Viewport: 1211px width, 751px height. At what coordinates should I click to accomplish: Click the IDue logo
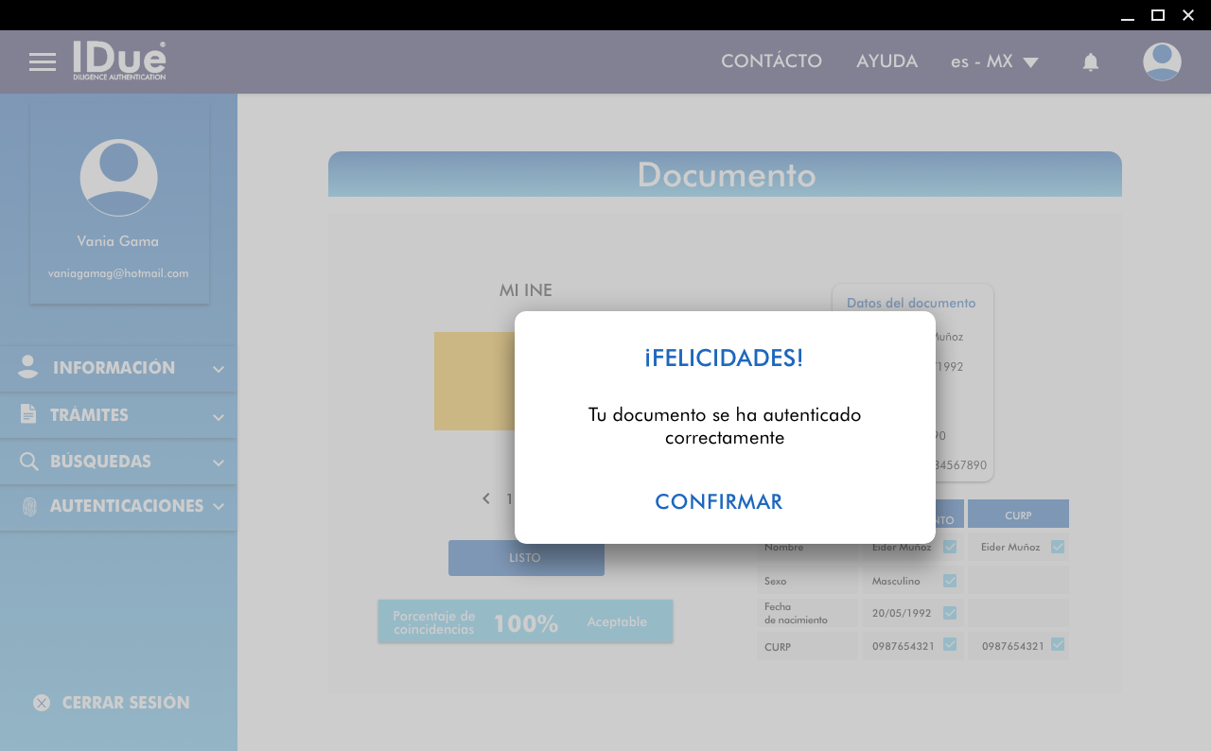click(119, 61)
